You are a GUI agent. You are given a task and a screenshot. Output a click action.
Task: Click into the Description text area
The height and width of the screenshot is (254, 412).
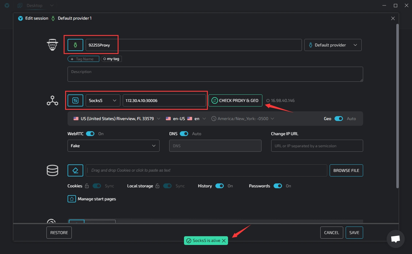pyautogui.click(x=215, y=74)
